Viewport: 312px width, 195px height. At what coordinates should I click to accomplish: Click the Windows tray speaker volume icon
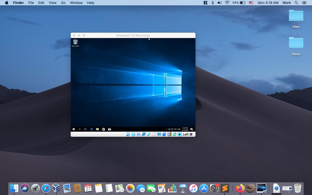click(x=175, y=129)
